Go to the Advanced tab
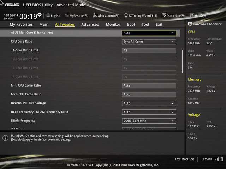226x169 pixels. [90, 24]
